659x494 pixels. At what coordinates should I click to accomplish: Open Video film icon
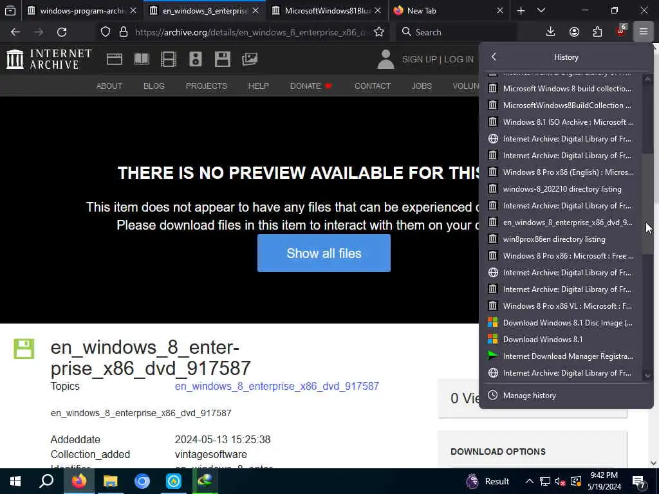(x=169, y=59)
